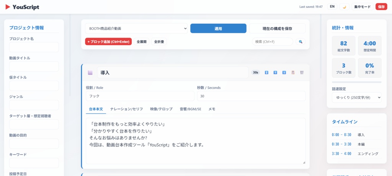This screenshot has height=176, width=392.
Task: Toggle dark mode moon icon
Action: 344,7
